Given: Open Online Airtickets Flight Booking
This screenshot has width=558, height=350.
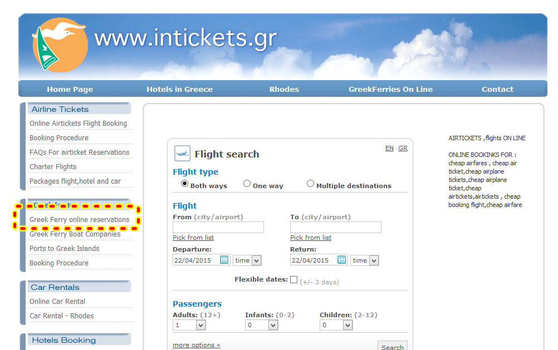Looking at the screenshot, I should (x=79, y=124).
